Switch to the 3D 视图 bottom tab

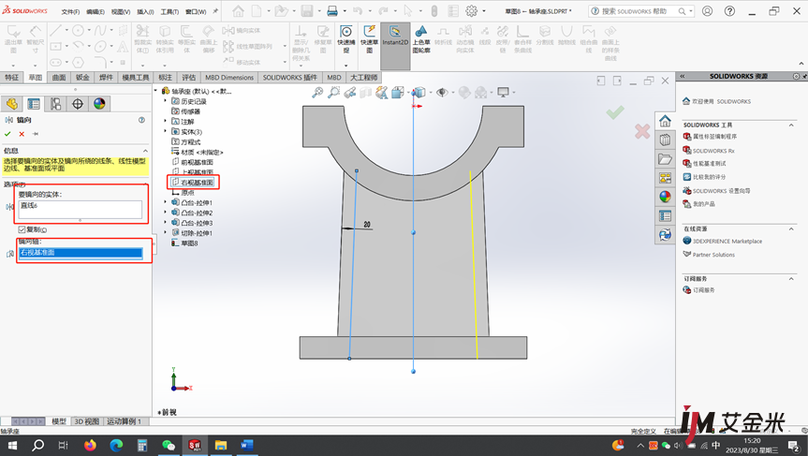[86, 421]
